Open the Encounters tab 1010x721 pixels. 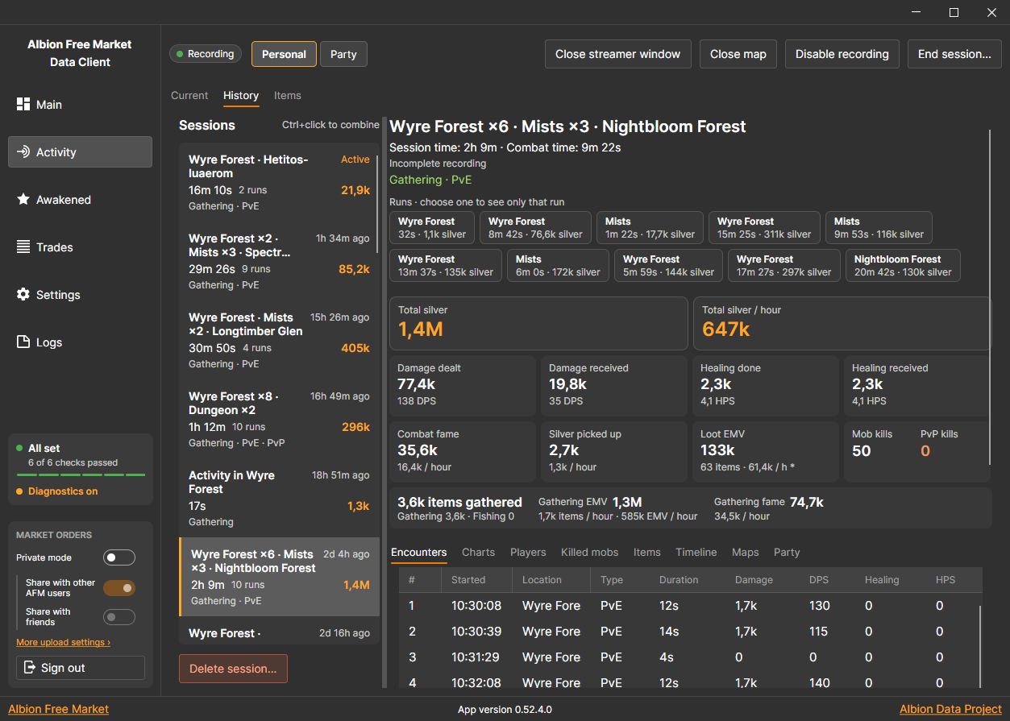(x=418, y=552)
